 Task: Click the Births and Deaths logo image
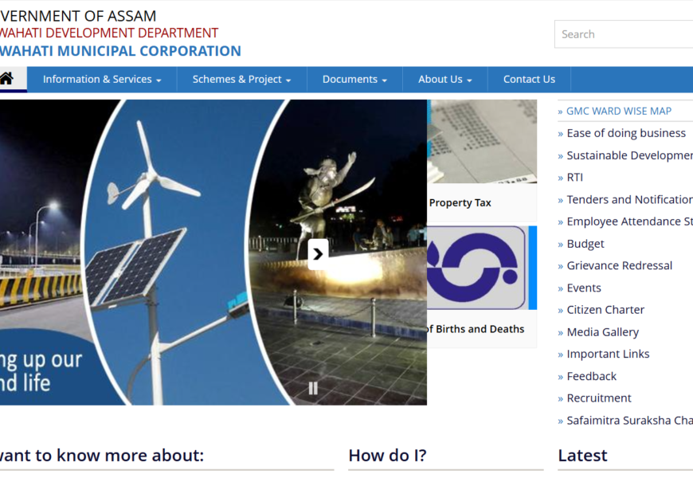click(x=476, y=268)
